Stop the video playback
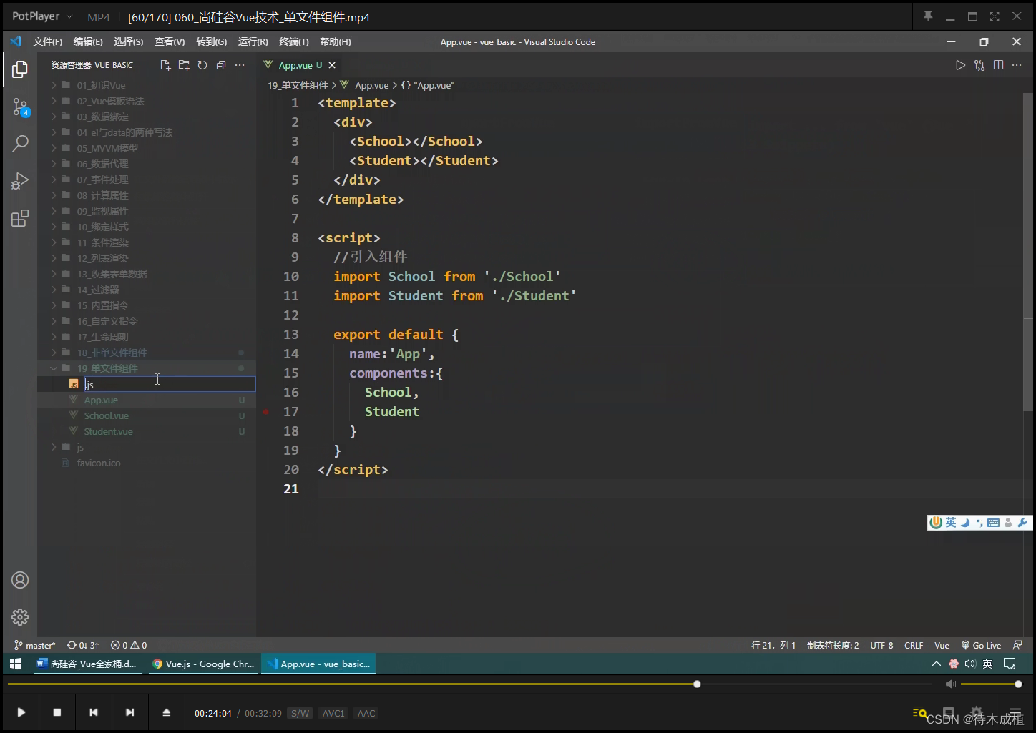Image resolution: width=1036 pixels, height=733 pixels. [57, 712]
